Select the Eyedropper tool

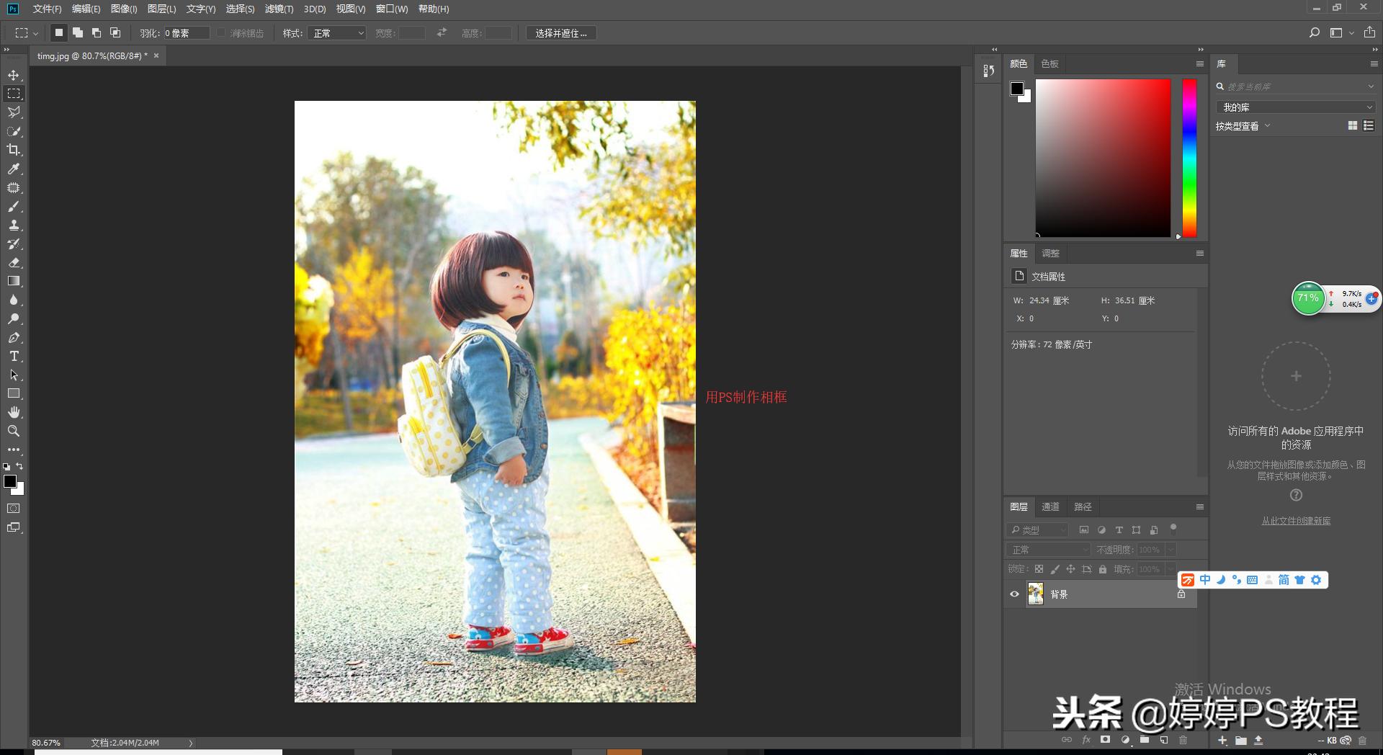(14, 169)
